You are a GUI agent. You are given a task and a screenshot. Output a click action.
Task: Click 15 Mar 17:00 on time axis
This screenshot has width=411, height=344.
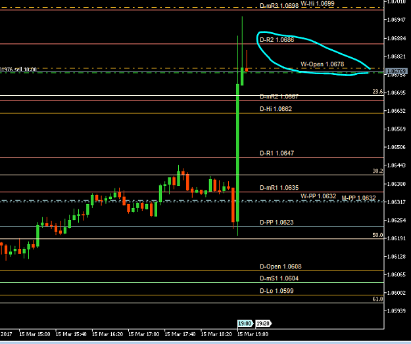tap(143, 334)
